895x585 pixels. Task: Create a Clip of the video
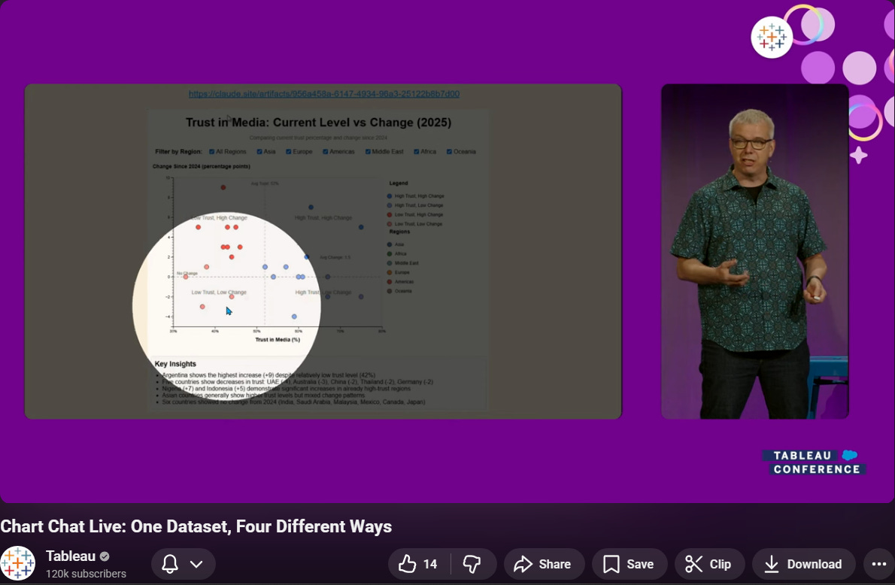(x=709, y=564)
